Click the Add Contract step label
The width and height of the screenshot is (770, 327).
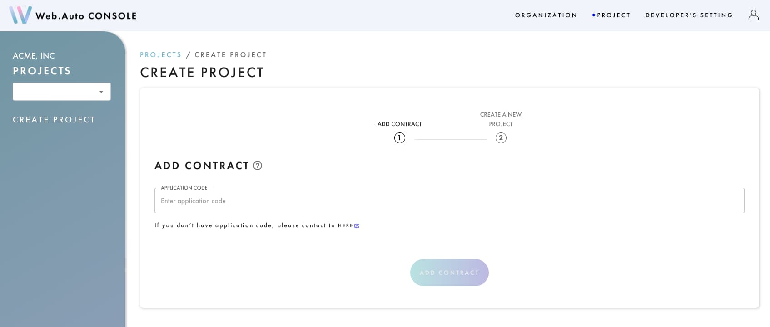pyautogui.click(x=400, y=124)
